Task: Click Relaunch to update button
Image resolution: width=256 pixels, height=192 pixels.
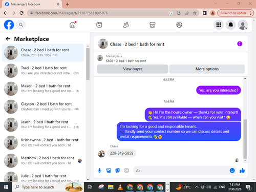Action: (x=235, y=13)
